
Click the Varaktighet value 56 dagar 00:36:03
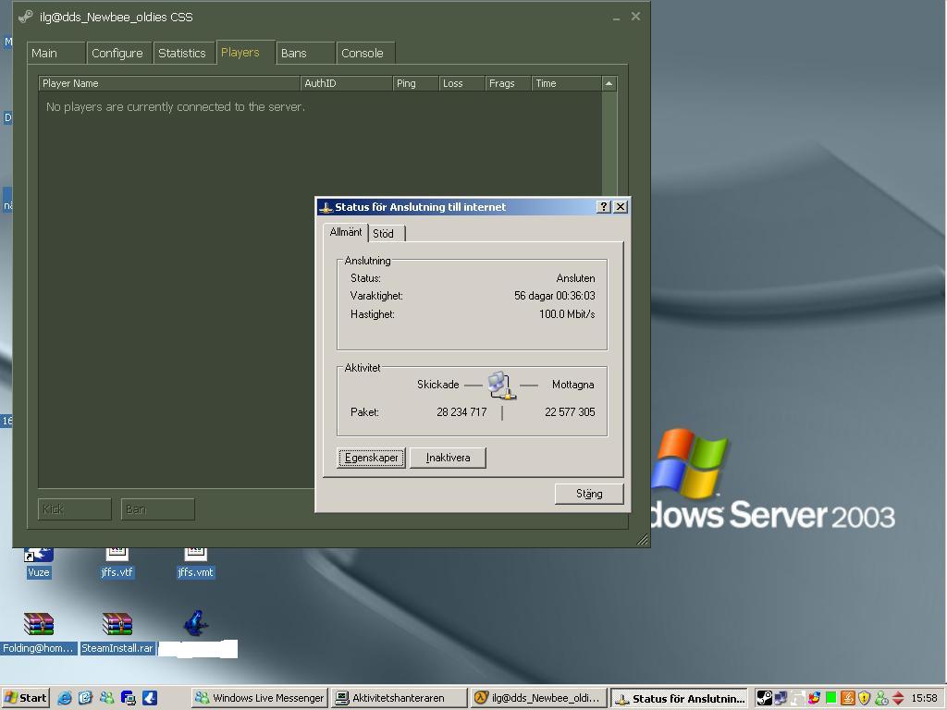point(555,296)
